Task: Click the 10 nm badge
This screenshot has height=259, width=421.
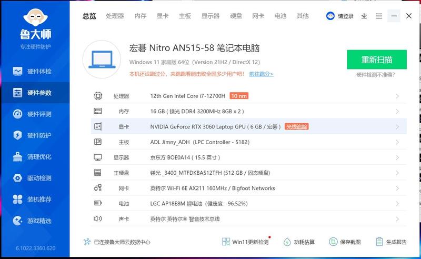Action: tap(239, 96)
